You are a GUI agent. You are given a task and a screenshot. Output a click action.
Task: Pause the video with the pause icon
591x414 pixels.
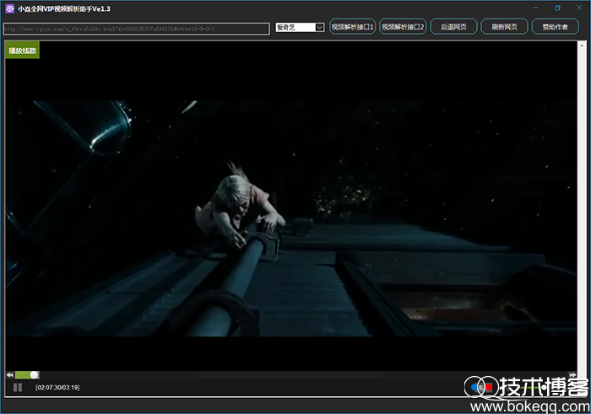tap(18, 387)
